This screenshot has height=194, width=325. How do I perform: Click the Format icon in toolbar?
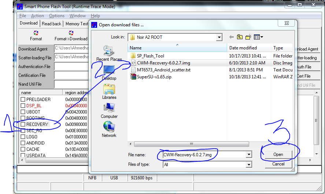[x=36, y=33]
